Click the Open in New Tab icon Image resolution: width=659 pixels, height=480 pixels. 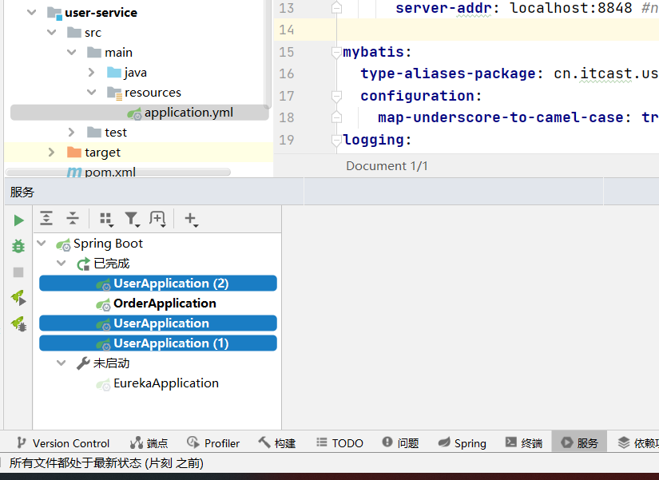[157, 220]
